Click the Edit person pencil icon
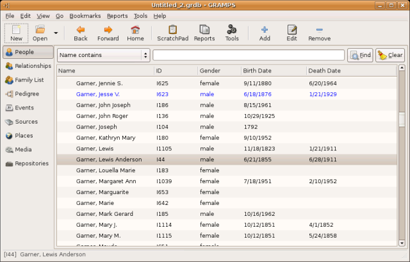The width and height of the screenshot is (410, 262). [291, 33]
